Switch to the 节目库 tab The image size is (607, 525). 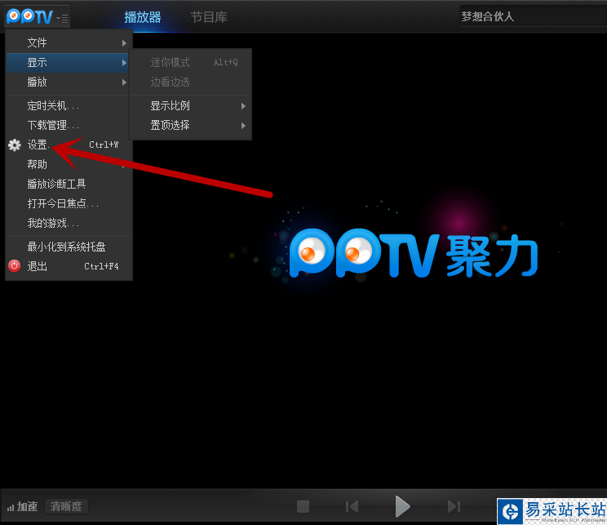209,17
